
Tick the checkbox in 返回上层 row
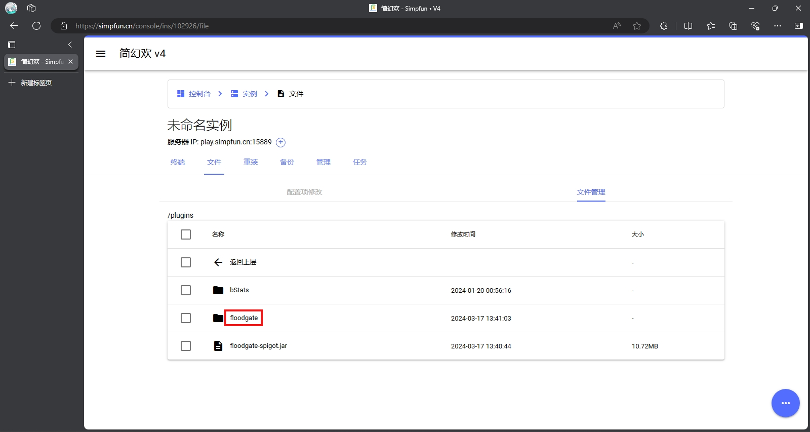pos(186,262)
